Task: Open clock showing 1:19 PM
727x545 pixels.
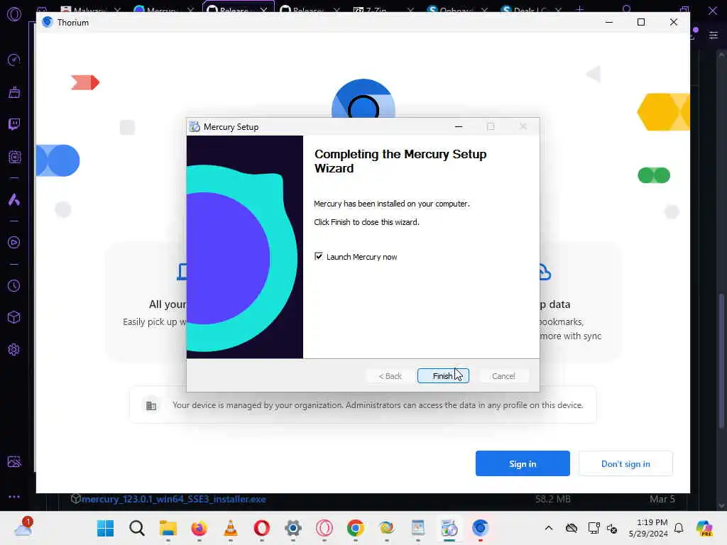Action: 648,528
